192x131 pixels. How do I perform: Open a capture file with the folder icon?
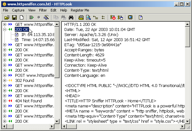point(7,18)
